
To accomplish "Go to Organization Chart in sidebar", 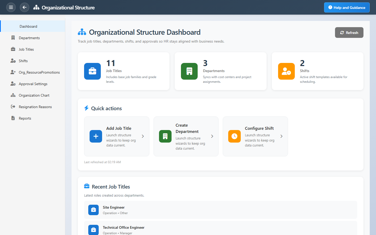I will click(x=34, y=95).
